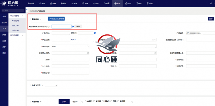Tick the 外购件 checkbox
Image resolution: width=215 pixels, height=106 pixels.
(x=103, y=101)
